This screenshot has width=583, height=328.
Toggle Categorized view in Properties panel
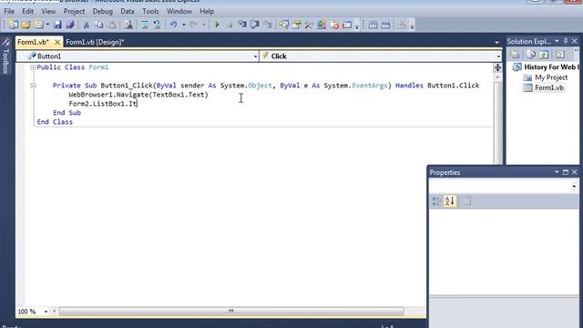click(x=435, y=201)
